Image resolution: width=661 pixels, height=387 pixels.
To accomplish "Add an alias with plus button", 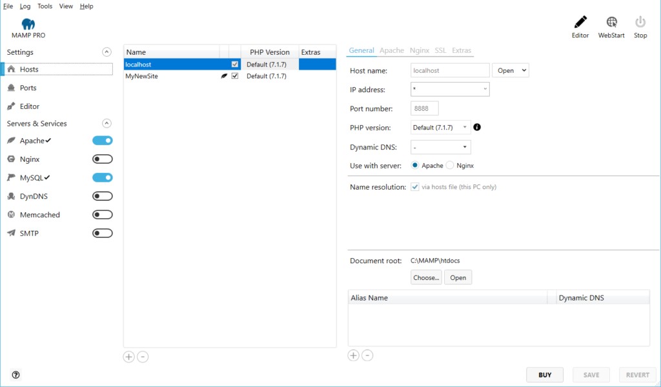I will (353, 355).
